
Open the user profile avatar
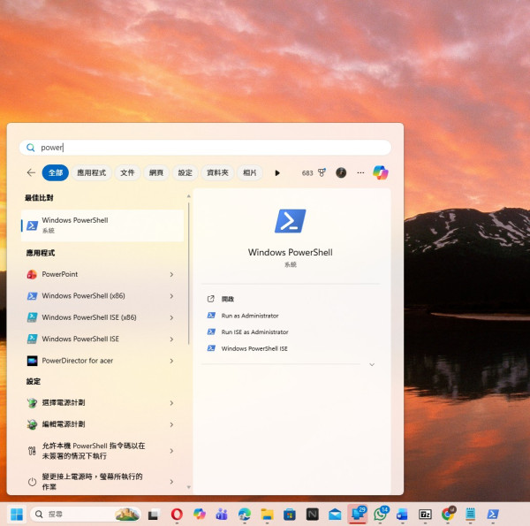tap(341, 173)
